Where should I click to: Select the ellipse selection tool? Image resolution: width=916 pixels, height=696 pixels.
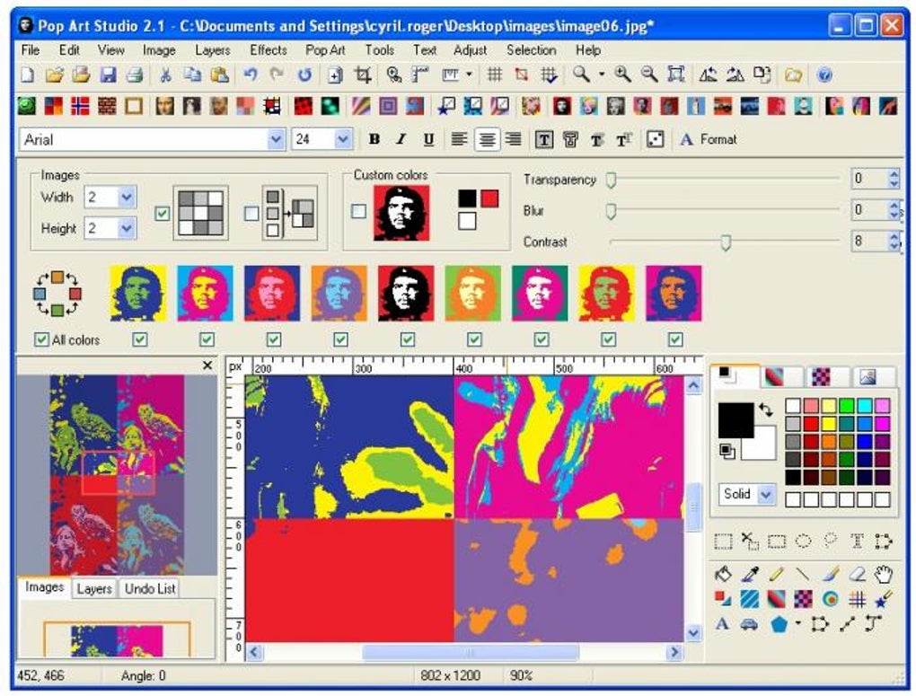(803, 542)
